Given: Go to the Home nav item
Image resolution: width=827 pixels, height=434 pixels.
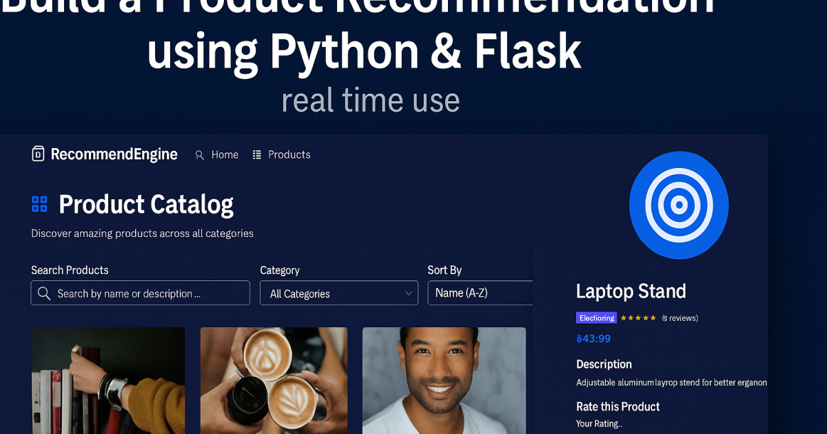Looking at the screenshot, I should (225, 155).
